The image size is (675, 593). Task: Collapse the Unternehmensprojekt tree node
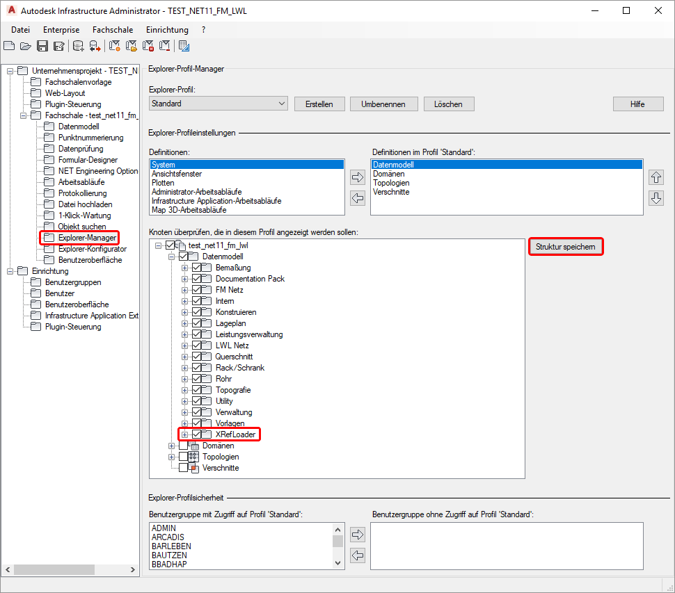10,71
